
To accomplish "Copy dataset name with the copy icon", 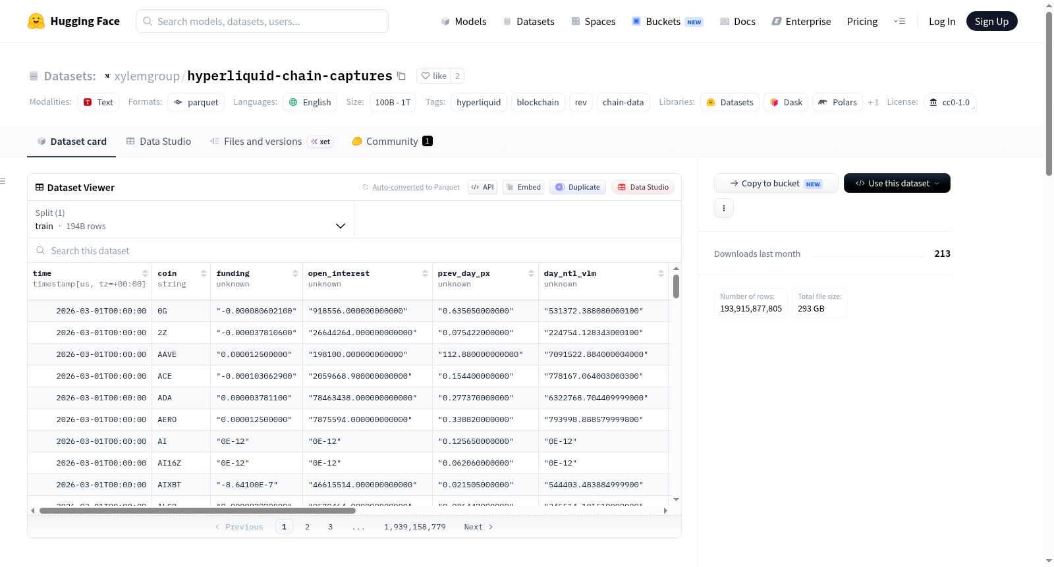I will point(401,76).
